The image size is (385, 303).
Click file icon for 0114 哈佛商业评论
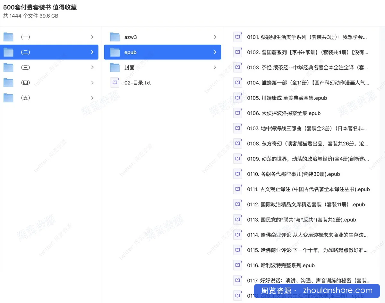click(237, 235)
